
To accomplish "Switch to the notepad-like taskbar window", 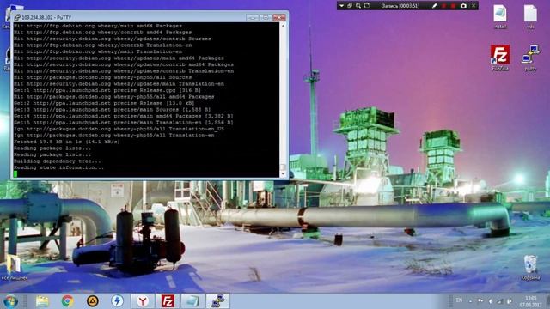I will (x=192, y=301).
